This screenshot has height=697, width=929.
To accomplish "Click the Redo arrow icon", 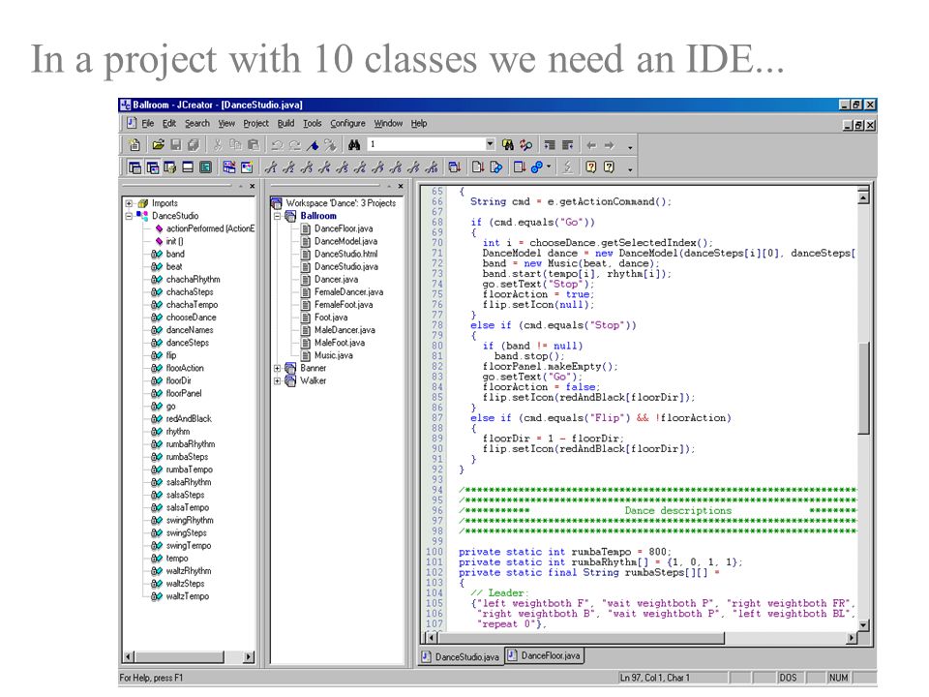I will click(294, 144).
